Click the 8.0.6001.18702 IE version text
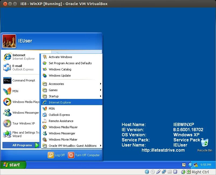Screen dimensions: 216x175 point(188,130)
